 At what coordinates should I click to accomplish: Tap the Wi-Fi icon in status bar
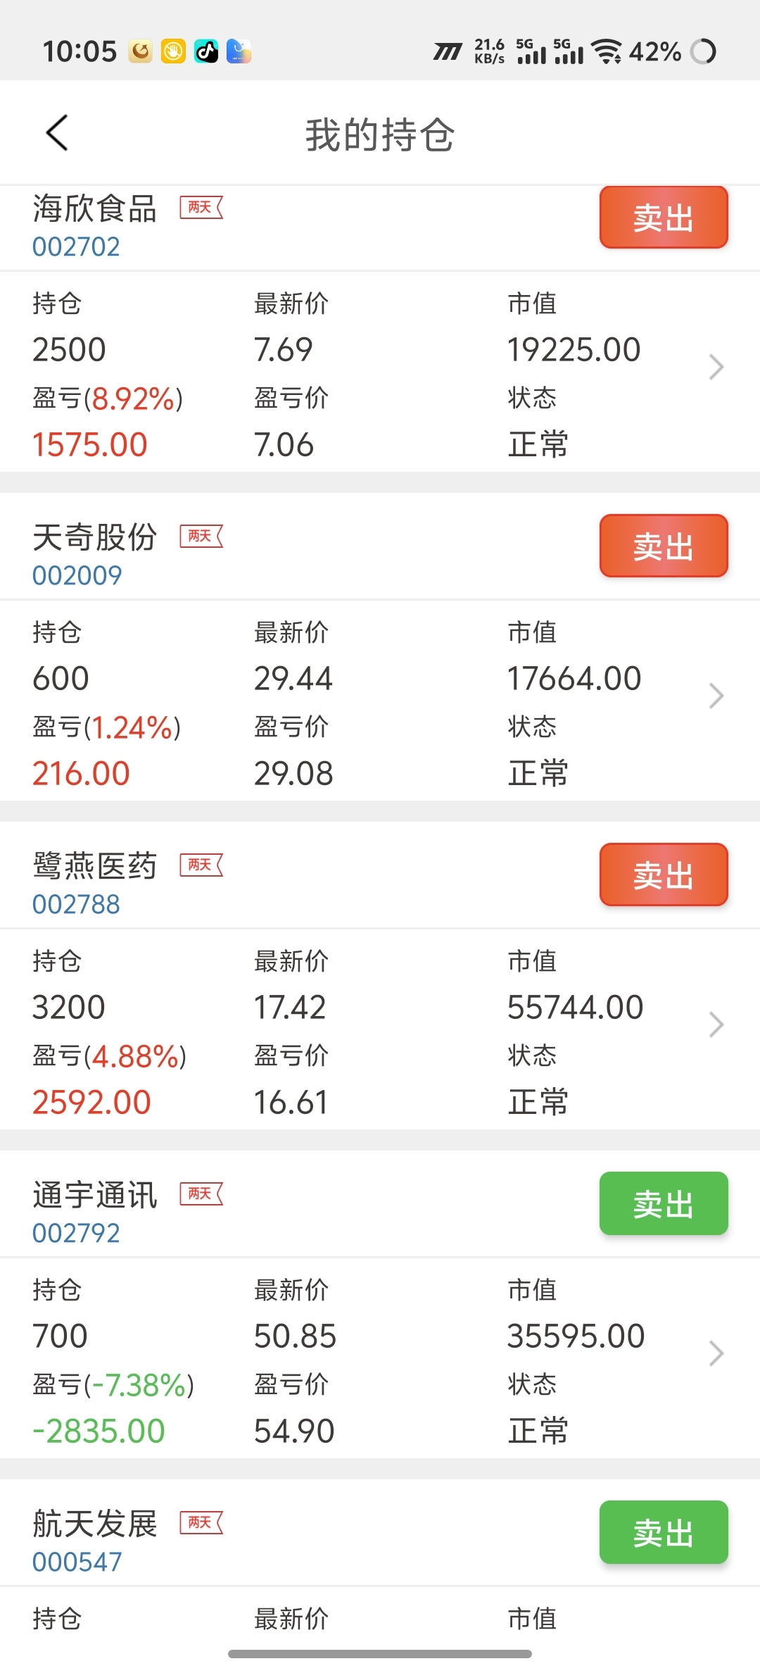(x=606, y=51)
